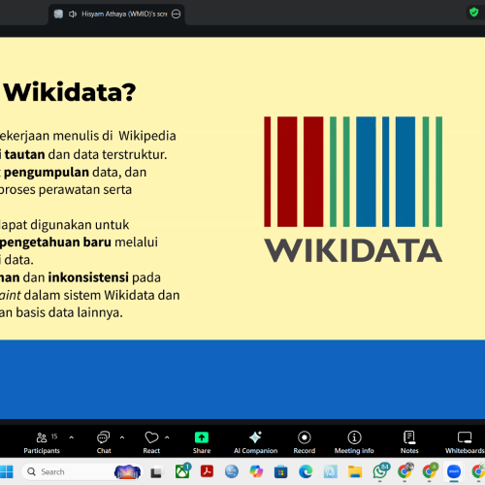Click the bold text 'pengetahuan baru'
This screenshot has width=485, height=485.
55,242
